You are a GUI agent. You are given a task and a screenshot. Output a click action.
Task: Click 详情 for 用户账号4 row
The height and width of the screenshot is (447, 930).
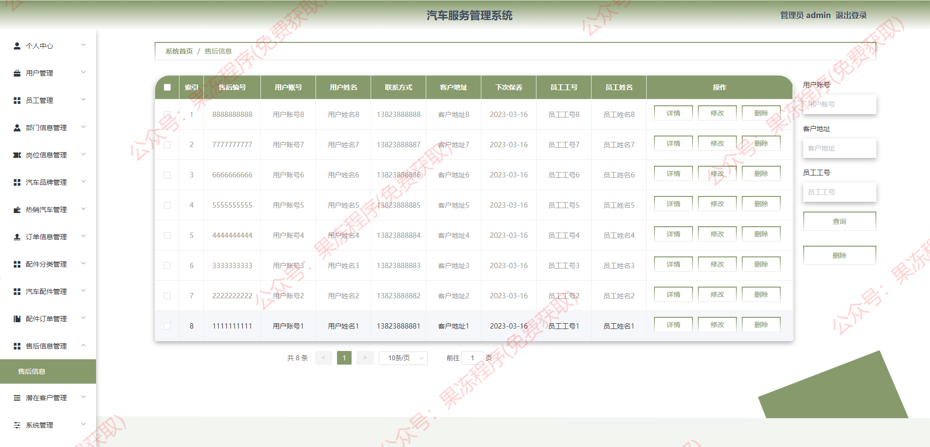pos(673,234)
